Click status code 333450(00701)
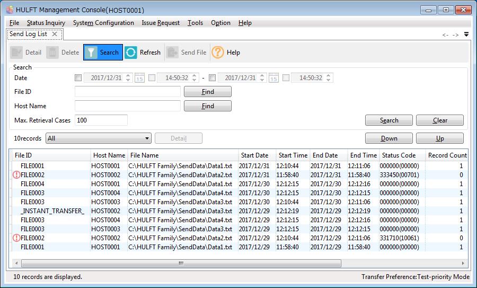Image resolution: width=477 pixels, height=288 pixels. [x=399, y=175]
